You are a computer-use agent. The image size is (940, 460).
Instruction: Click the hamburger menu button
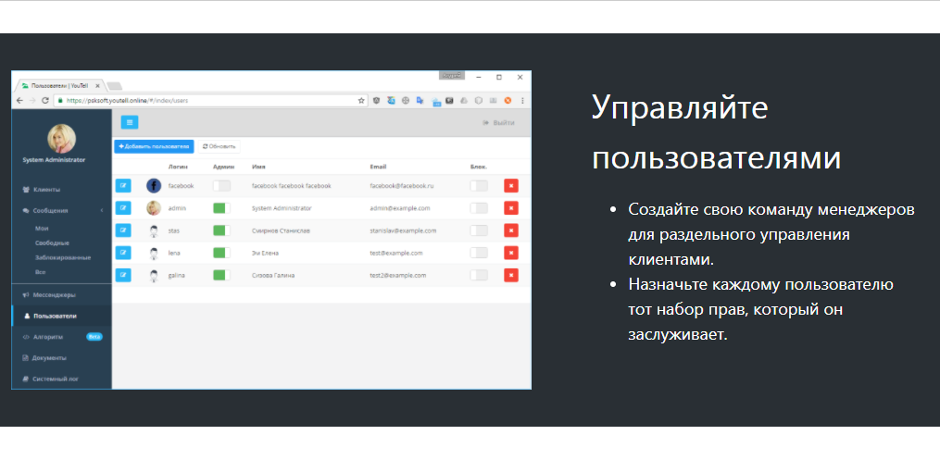click(x=130, y=122)
